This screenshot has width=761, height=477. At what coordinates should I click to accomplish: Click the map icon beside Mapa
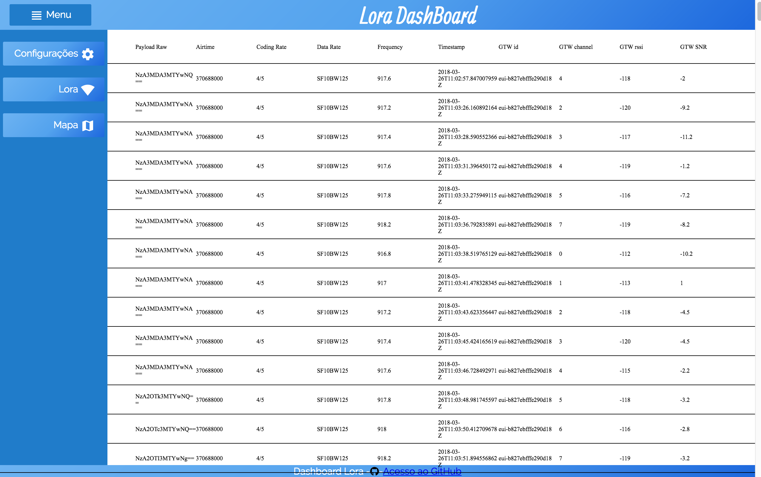(x=88, y=126)
